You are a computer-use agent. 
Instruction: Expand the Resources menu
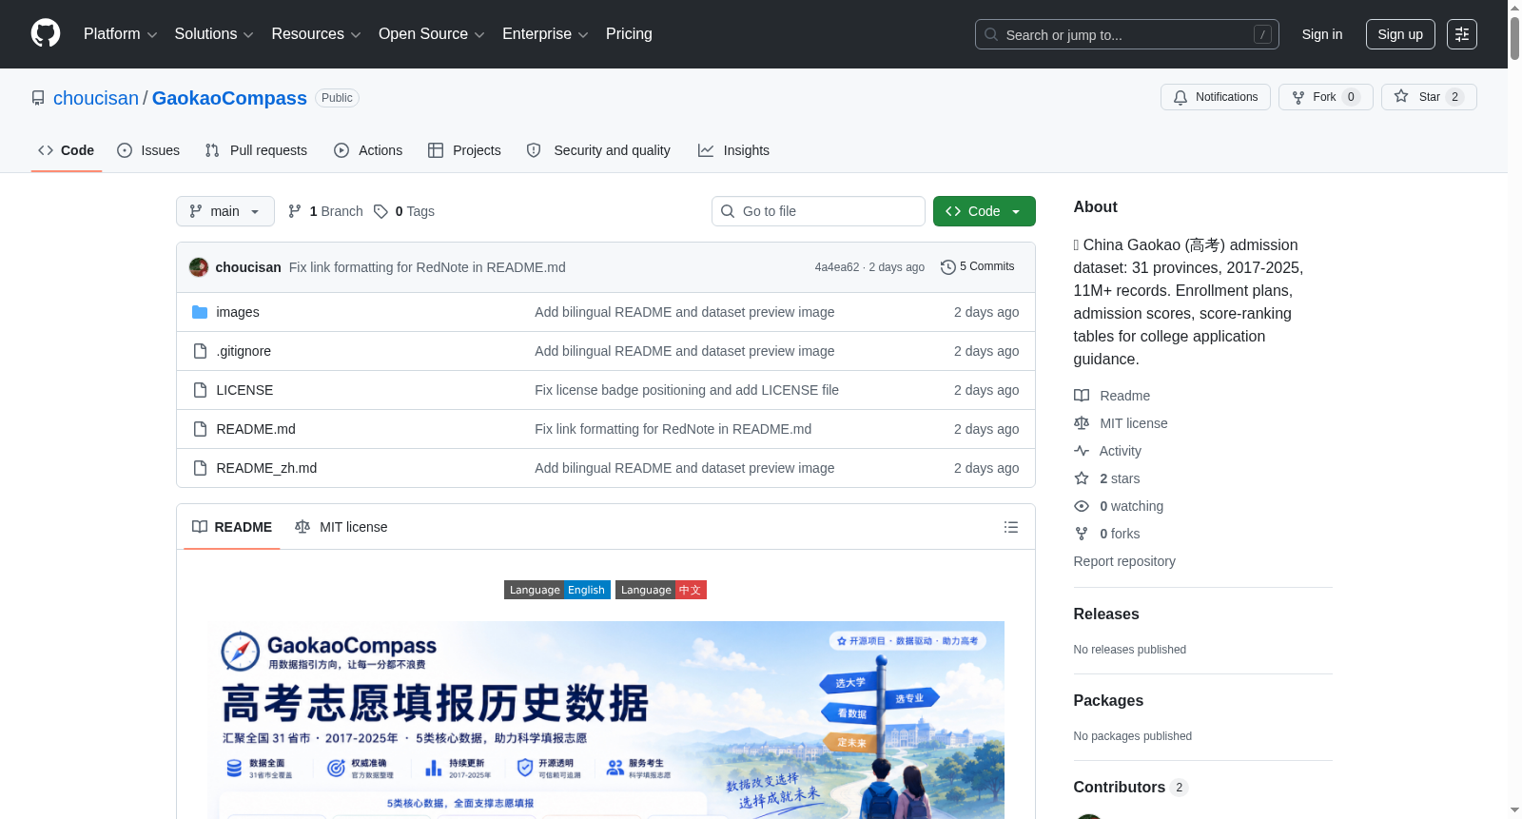tap(316, 34)
